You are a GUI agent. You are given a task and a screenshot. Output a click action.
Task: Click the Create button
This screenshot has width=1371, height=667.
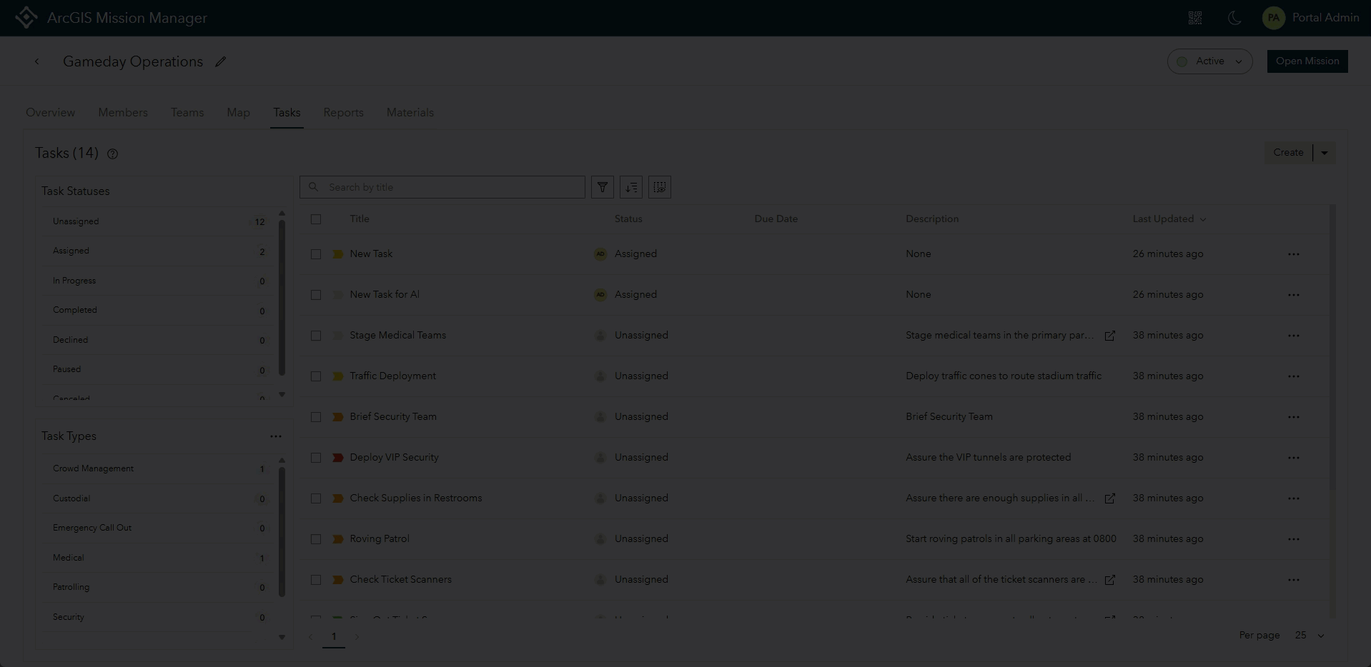pos(1287,152)
